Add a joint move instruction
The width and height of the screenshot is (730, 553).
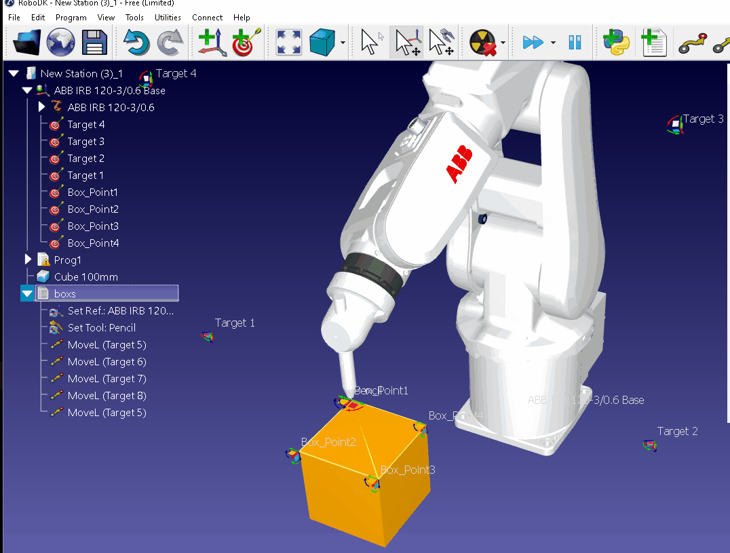coord(693,43)
